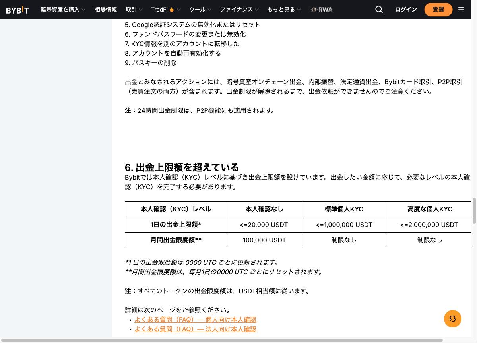The height and width of the screenshot is (343, 477).
Task: Click the cell <=1,000,000 USDT
Action: [x=344, y=225]
